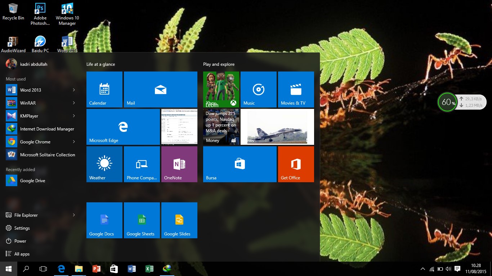Open the Power menu

coord(21,241)
